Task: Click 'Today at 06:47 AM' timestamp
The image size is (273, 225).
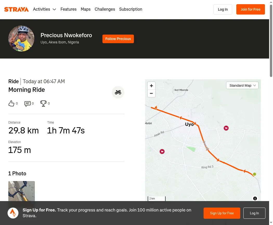Action: click(44, 81)
